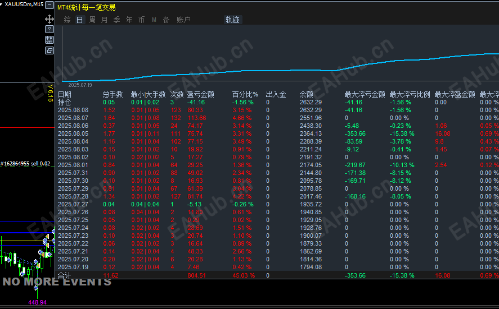Click loss value -5.13 on 2025.07.27
This screenshot has height=309, width=499.
[195, 204]
